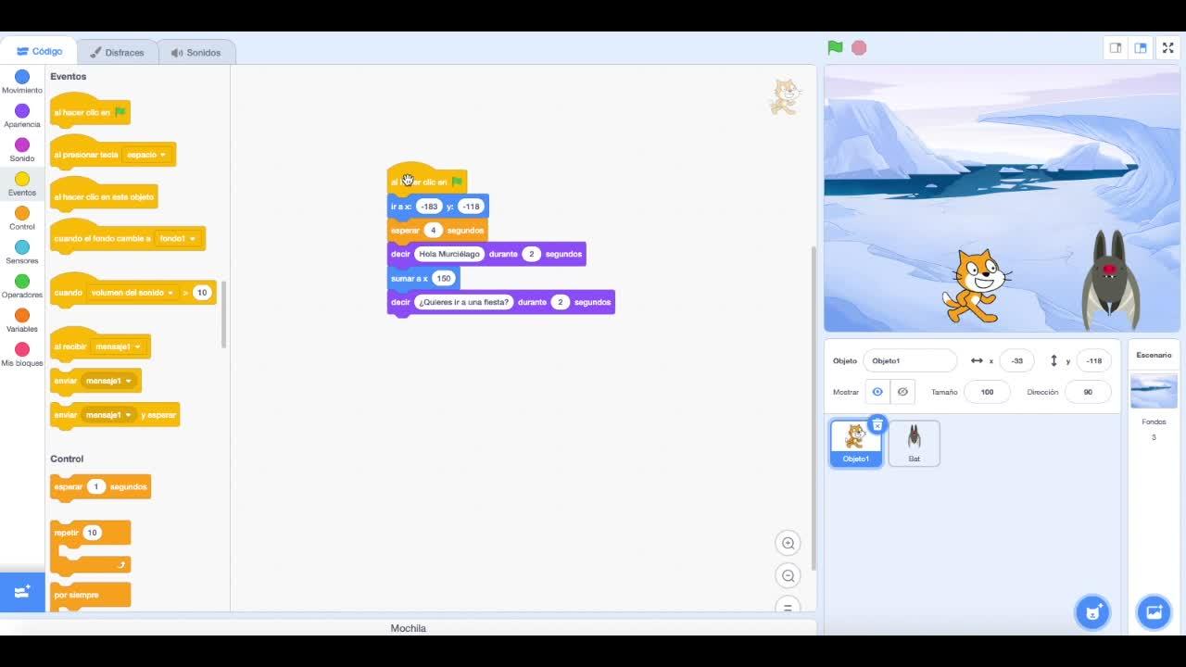Click the Dirección direction field
Image resolution: width=1186 pixels, height=667 pixels.
pos(1088,392)
